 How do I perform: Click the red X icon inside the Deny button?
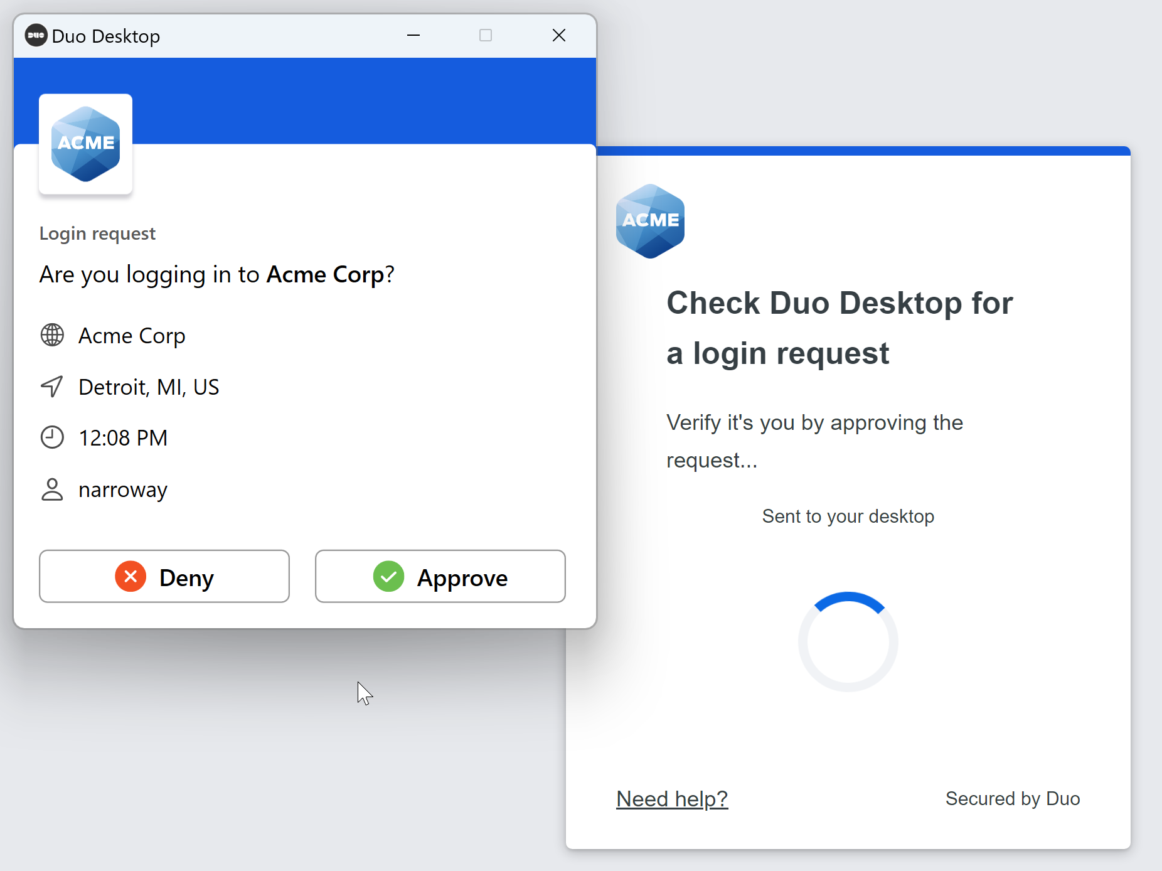click(131, 576)
